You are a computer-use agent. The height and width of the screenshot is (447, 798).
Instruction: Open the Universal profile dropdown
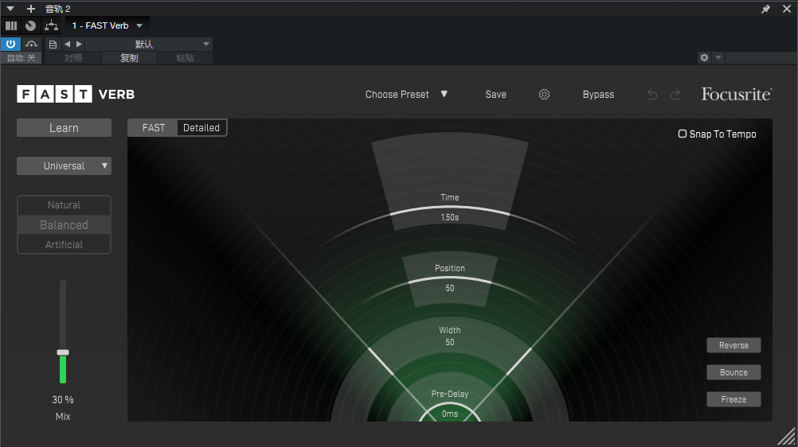pyautogui.click(x=65, y=165)
